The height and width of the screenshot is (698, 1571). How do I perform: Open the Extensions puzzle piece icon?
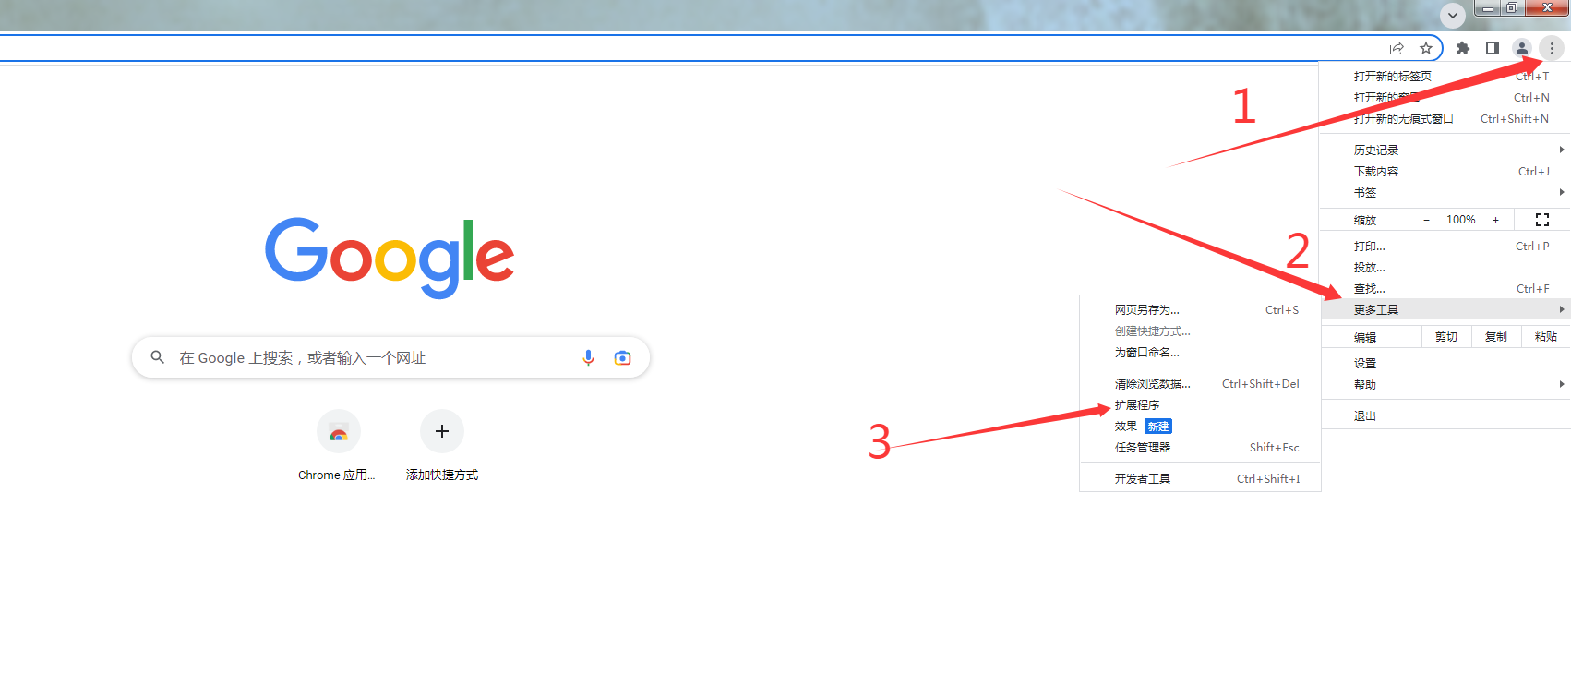[1463, 48]
